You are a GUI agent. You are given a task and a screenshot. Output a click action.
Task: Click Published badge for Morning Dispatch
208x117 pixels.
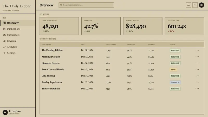(x=175, y=57)
